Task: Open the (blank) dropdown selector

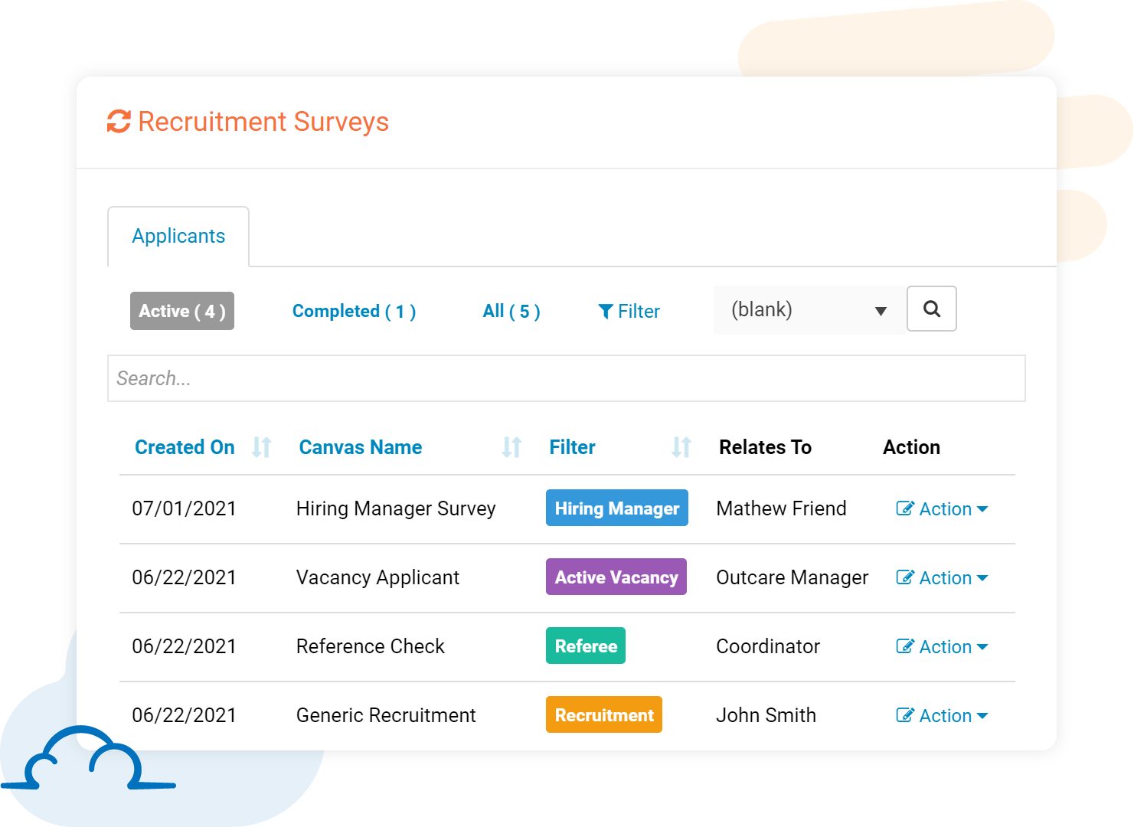Action: [808, 309]
